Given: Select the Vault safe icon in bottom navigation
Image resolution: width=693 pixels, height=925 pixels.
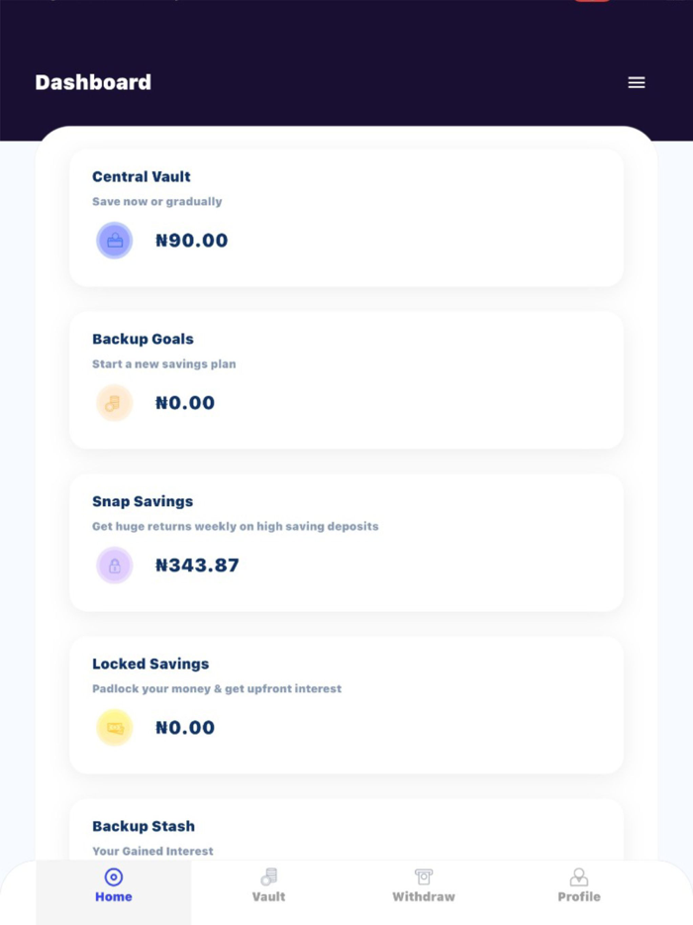Looking at the screenshot, I should [x=268, y=875].
